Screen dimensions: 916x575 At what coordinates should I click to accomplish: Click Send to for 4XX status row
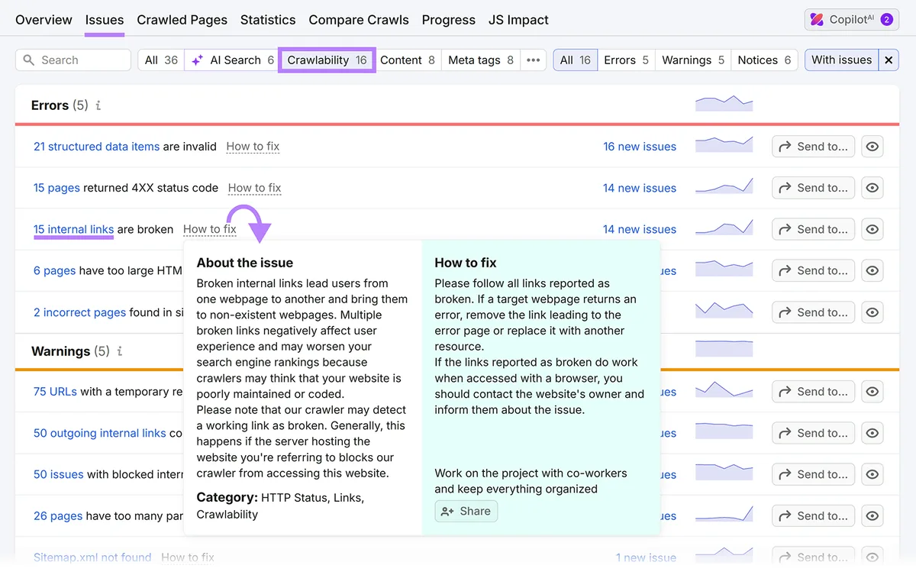pos(814,188)
